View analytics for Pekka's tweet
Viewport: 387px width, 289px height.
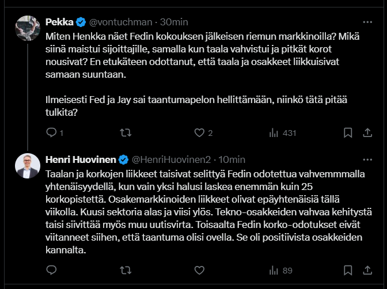click(x=274, y=133)
